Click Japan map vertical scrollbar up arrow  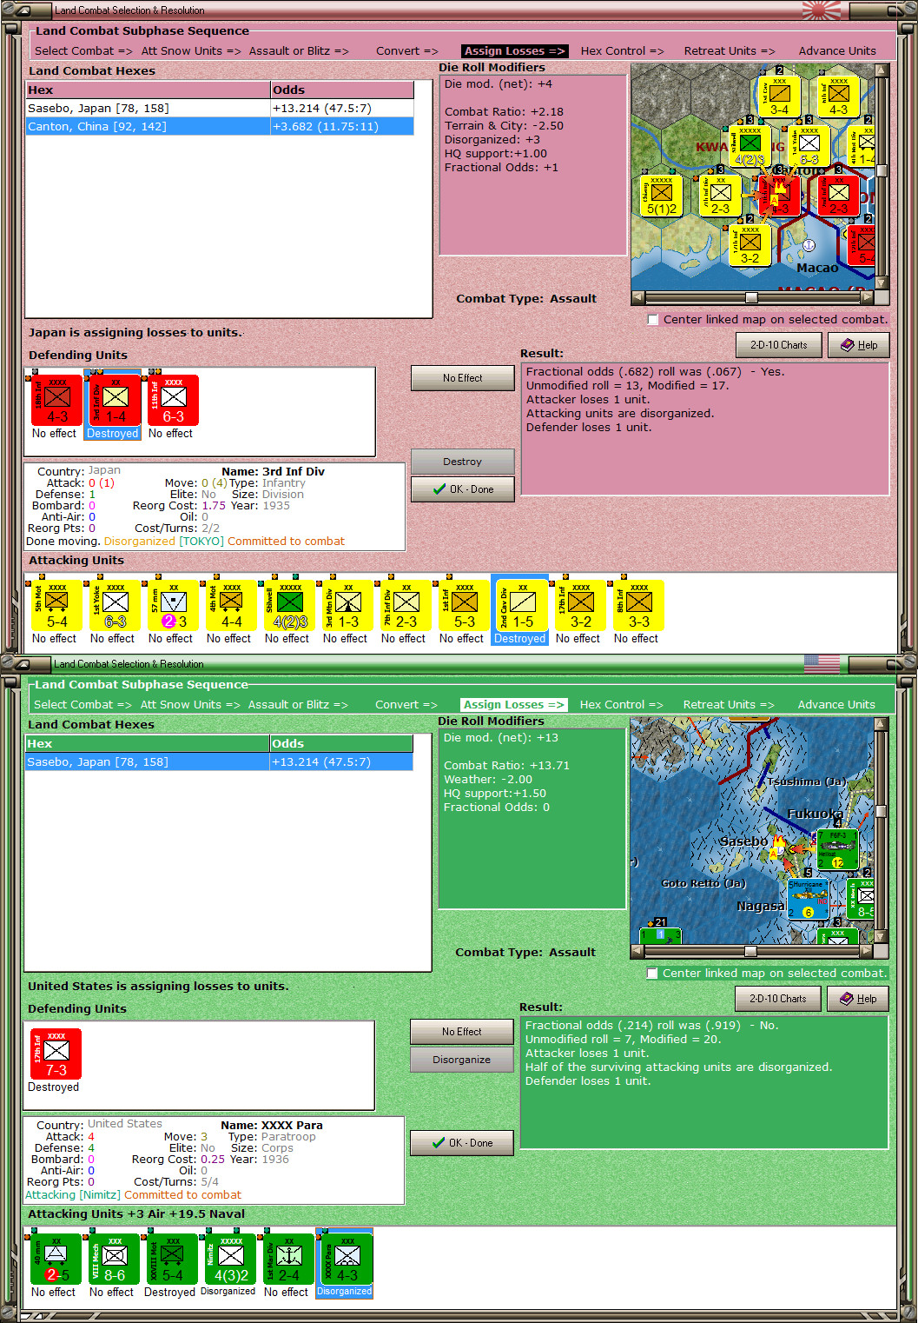point(882,70)
